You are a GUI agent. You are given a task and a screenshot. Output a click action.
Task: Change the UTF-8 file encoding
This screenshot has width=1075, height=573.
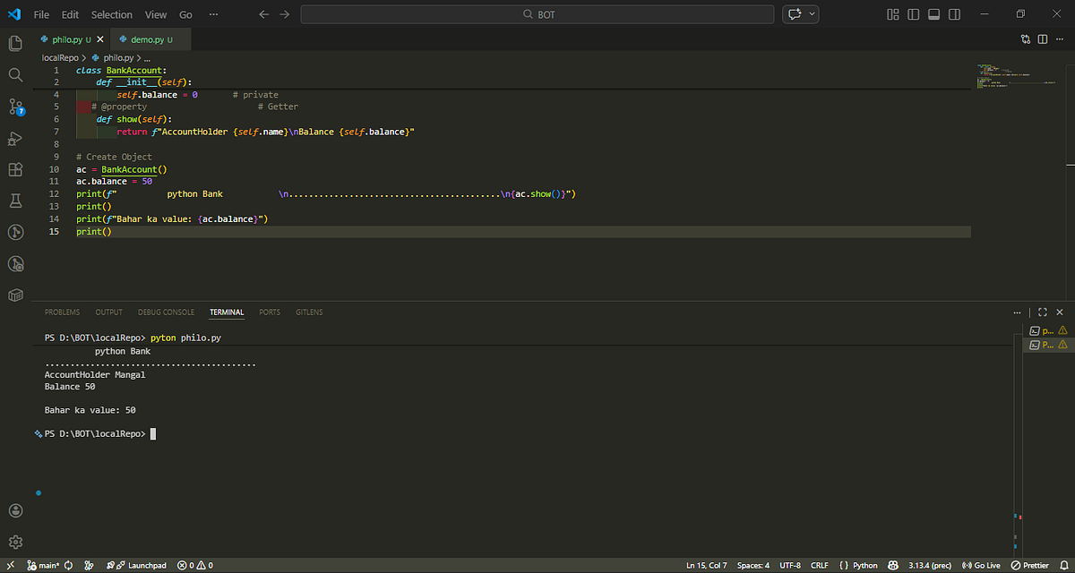tap(790, 566)
